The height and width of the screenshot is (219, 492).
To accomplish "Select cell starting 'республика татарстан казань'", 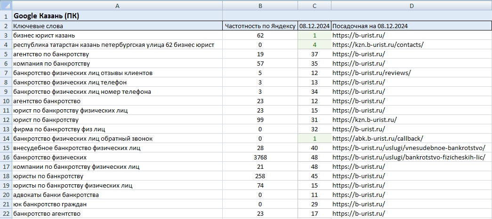I will tap(117, 45).
